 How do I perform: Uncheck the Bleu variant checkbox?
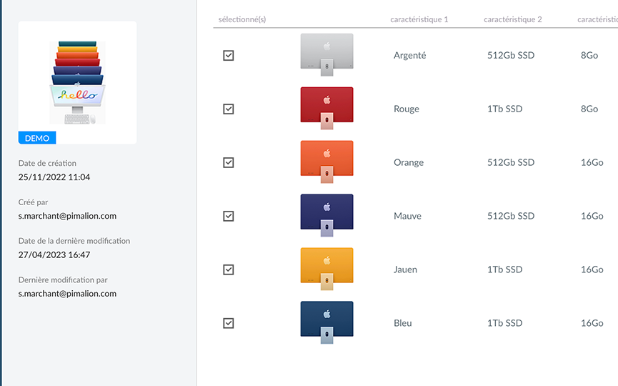coord(229,323)
